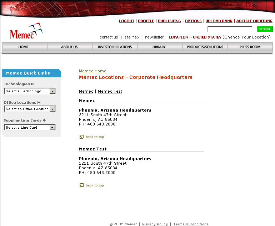This screenshot has height=226, width=275.
Task: Click the Logout link
Action: pyautogui.click(x=126, y=21)
